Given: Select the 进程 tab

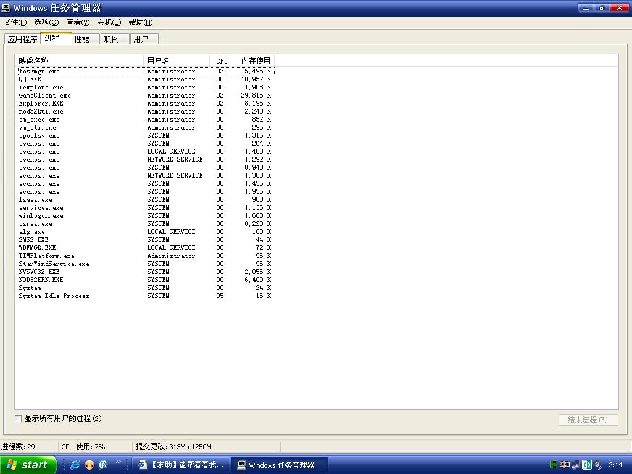Looking at the screenshot, I should (x=56, y=38).
